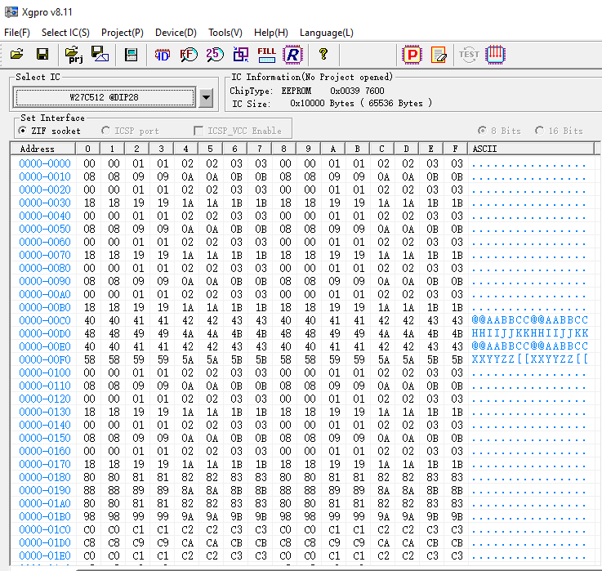Open the Select IC(S) menu
Viewport: 602px width, 571px height.
65,33
